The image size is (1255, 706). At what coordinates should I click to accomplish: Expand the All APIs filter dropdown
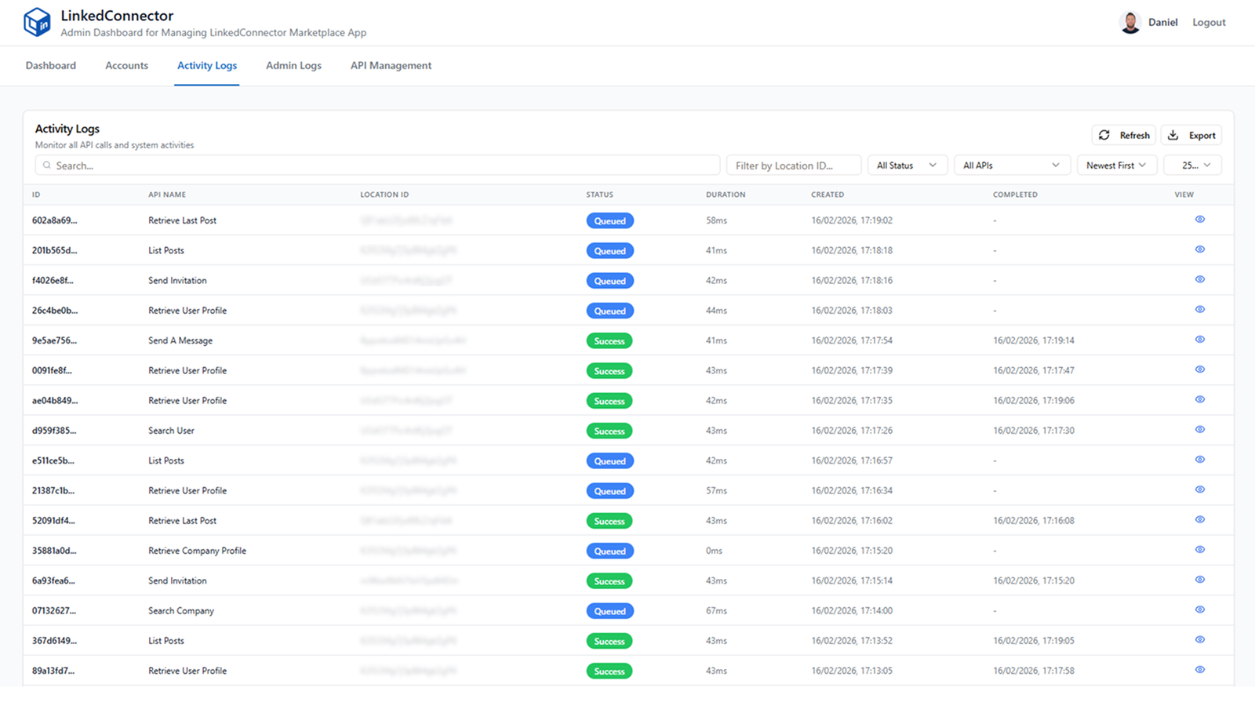tap(1012, 165)
